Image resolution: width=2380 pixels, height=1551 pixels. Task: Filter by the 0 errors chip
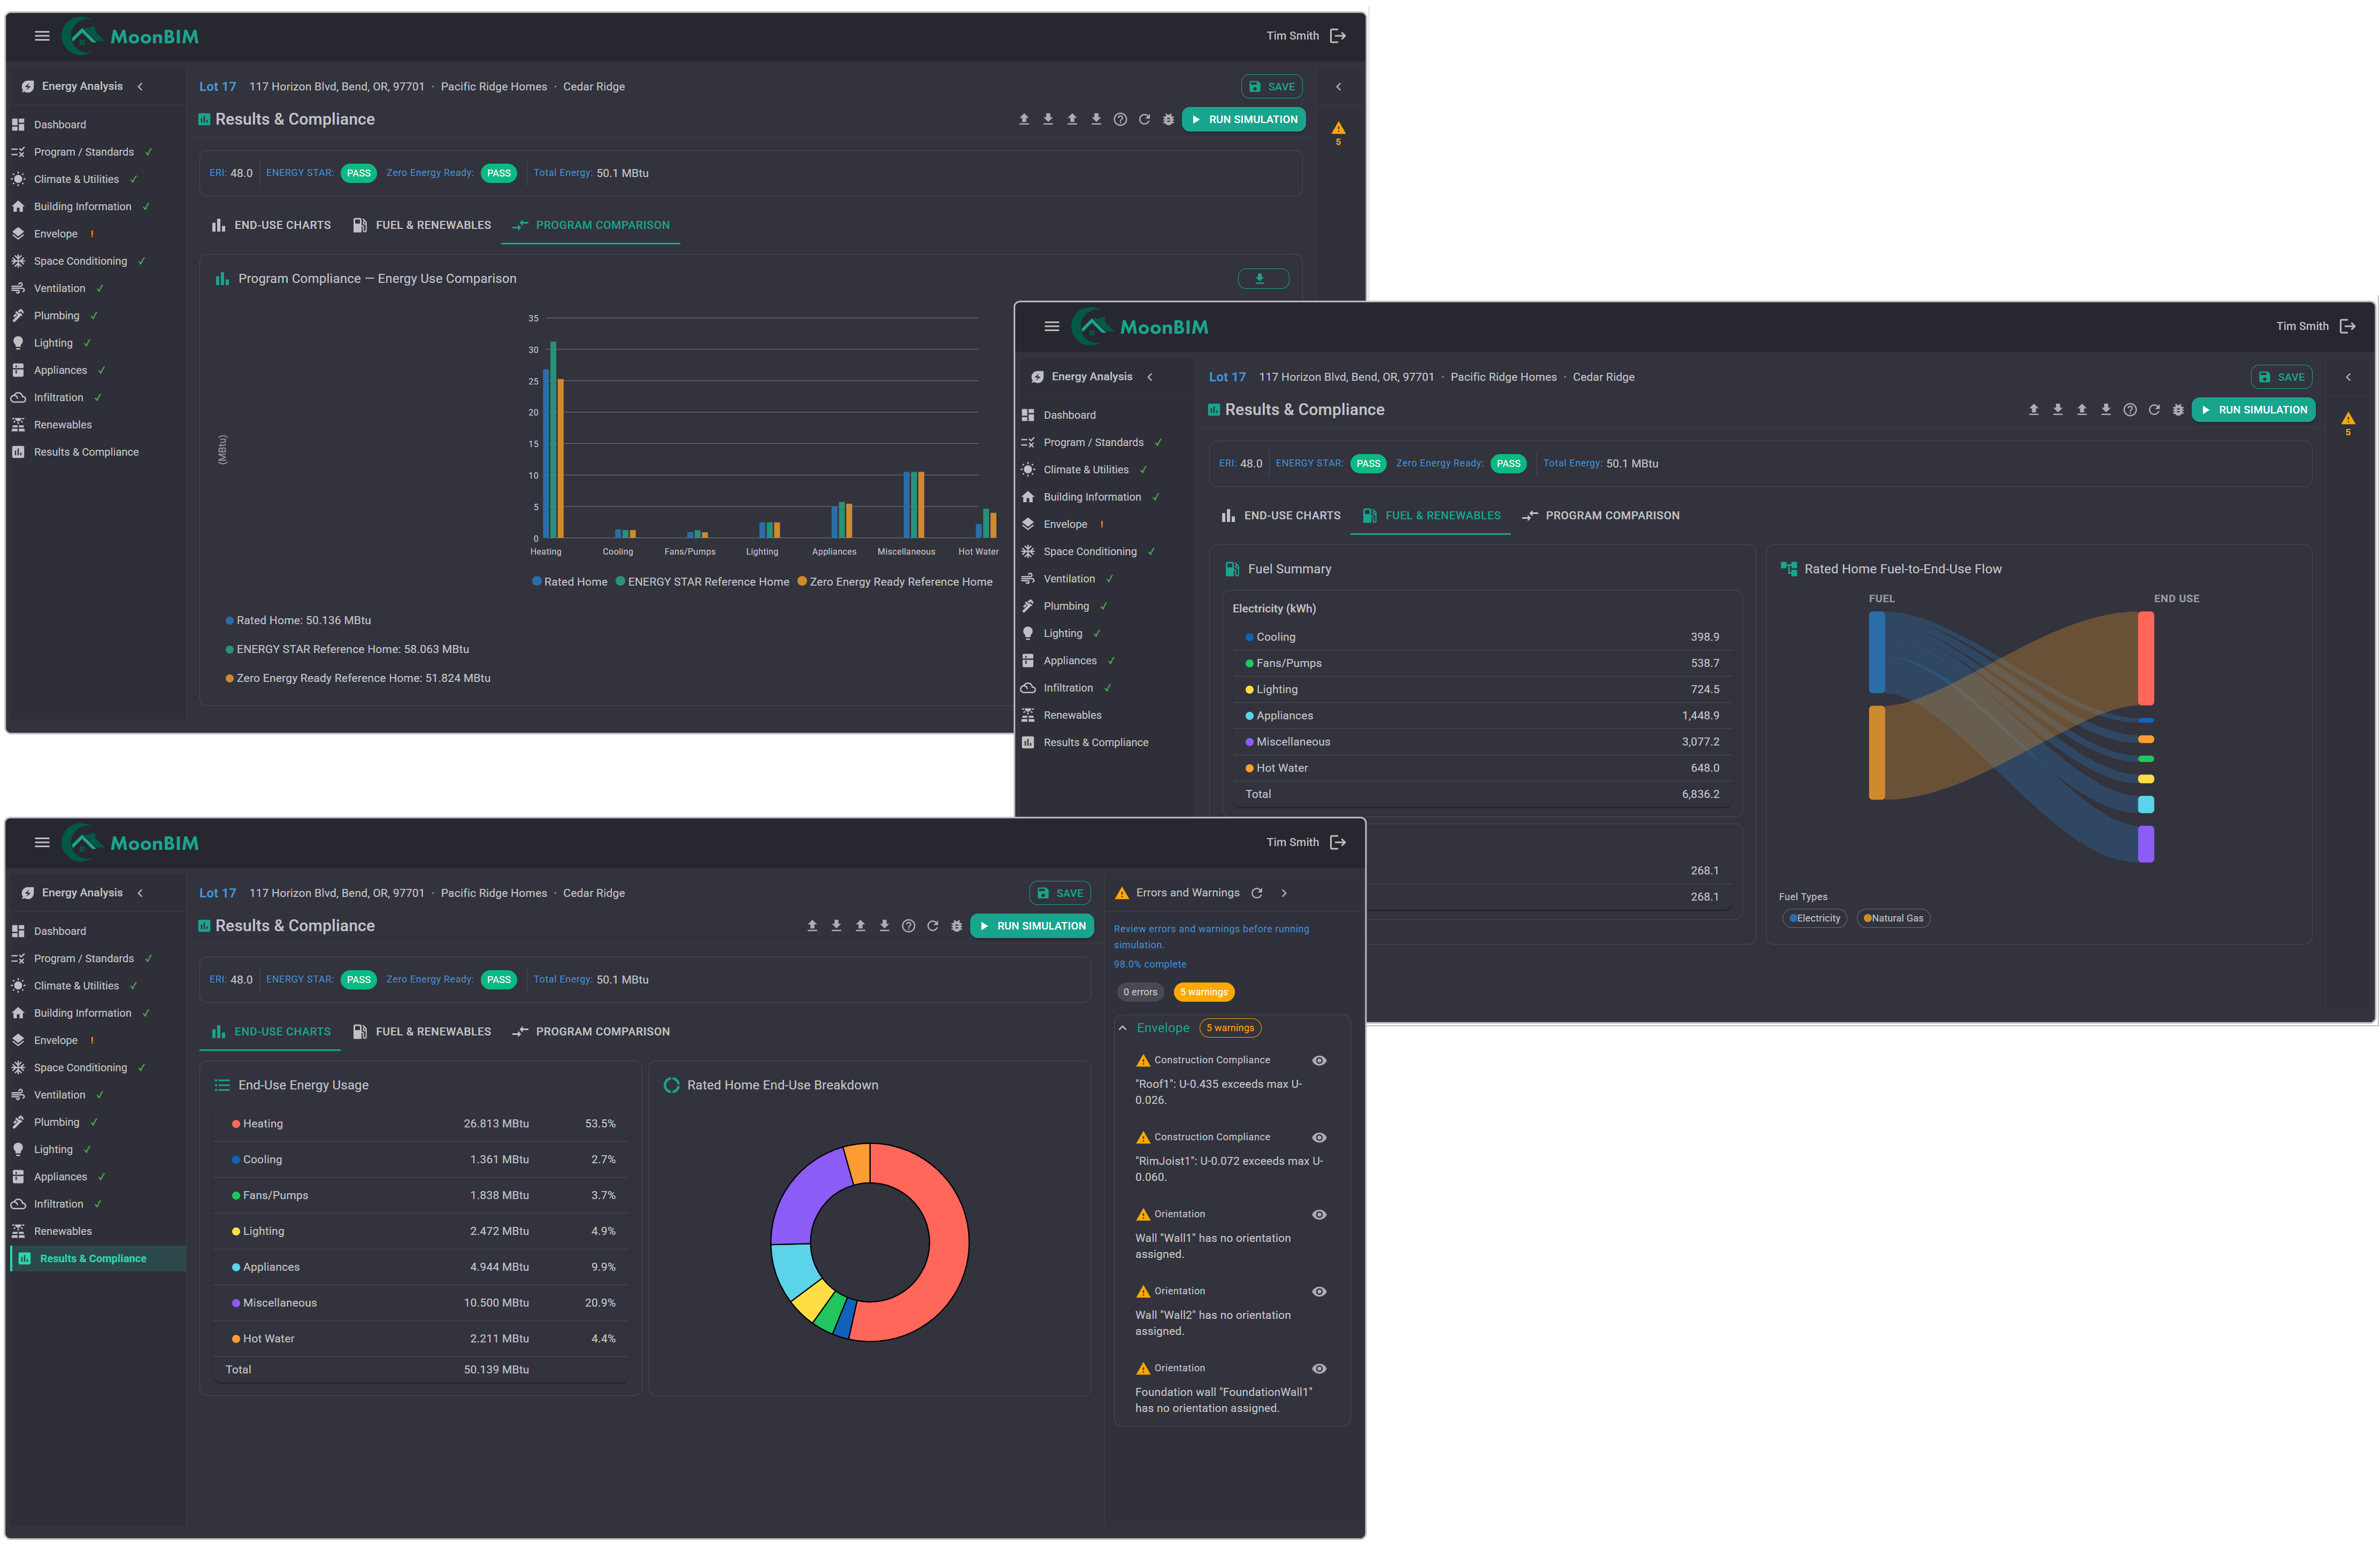pyautogui.click(x=1140, y=992)
